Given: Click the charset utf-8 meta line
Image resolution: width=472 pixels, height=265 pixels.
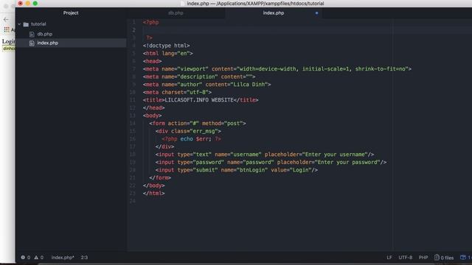Looking at the screenshot, I should coord(177,92).
